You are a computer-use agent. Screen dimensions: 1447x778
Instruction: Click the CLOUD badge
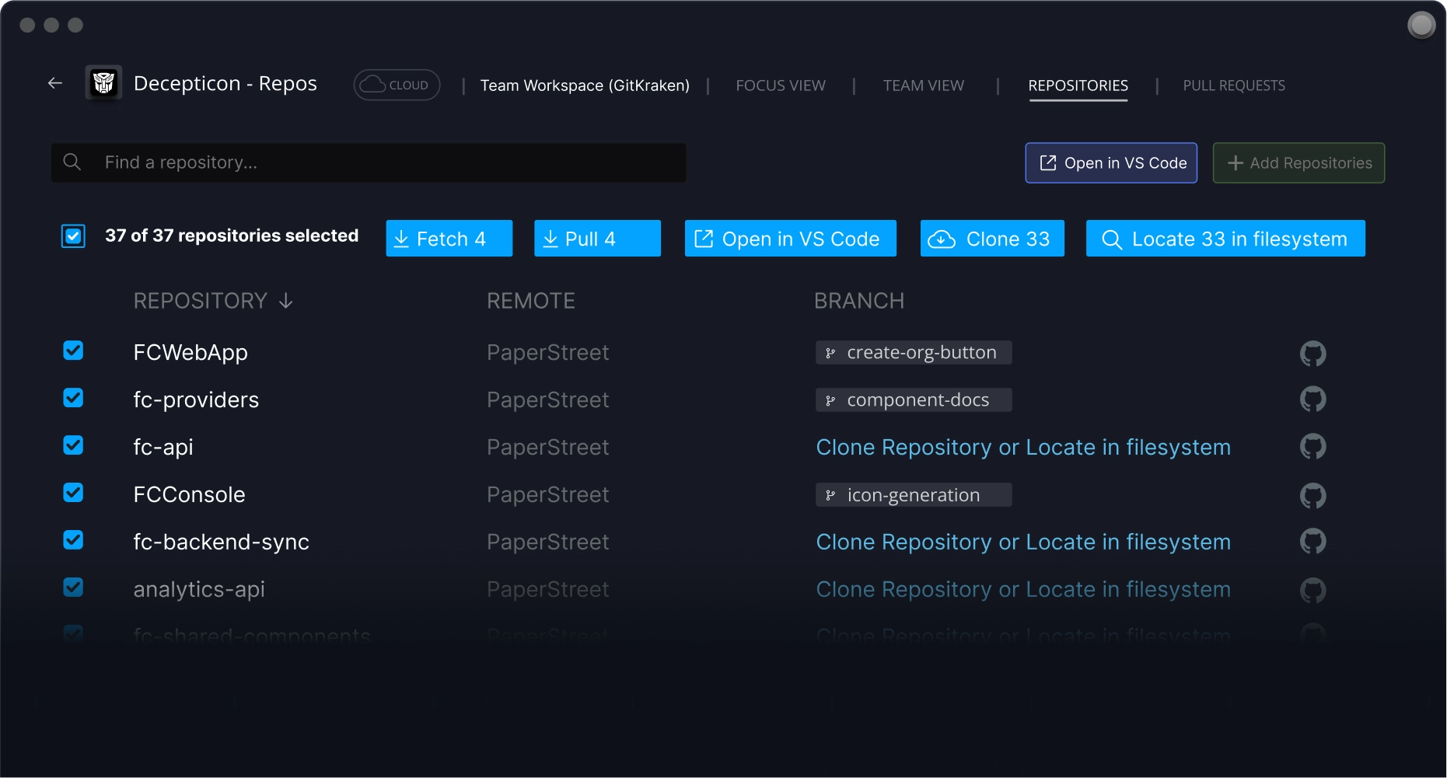[x=397, y=85]
